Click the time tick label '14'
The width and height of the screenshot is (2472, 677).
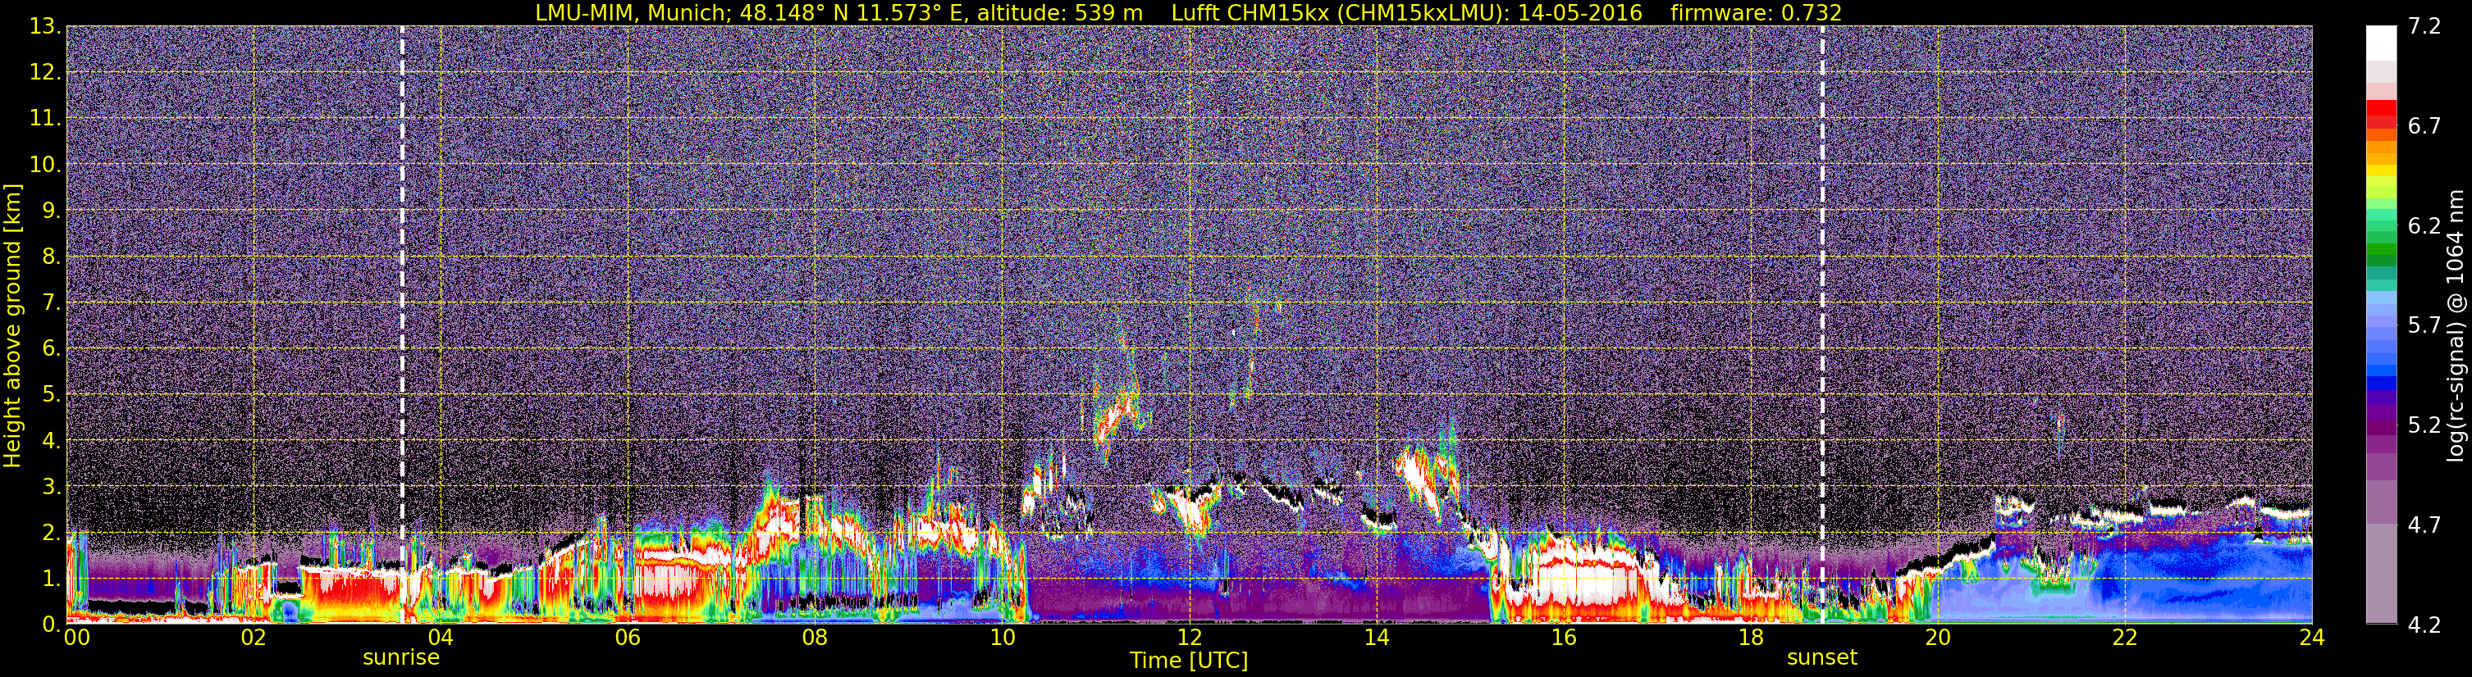point(1376,638)
